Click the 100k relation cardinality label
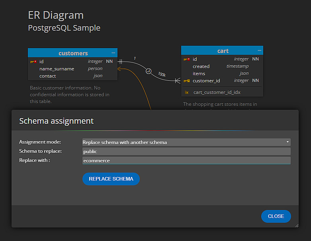 pyautogui.click(x=162, y=74)
